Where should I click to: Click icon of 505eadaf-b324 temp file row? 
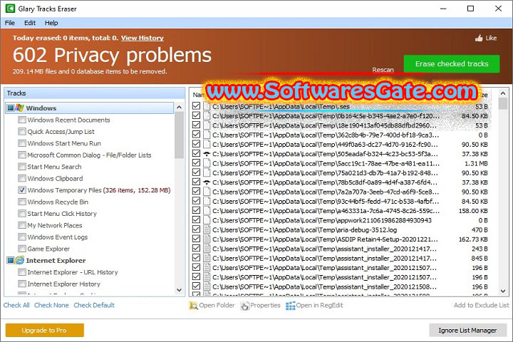tap(207, 154)
